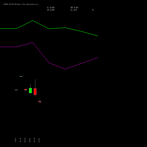The width and height of the screenshot is (147, 147).
Task: Click the small red candle at the far right
Action: click(40, 102)
